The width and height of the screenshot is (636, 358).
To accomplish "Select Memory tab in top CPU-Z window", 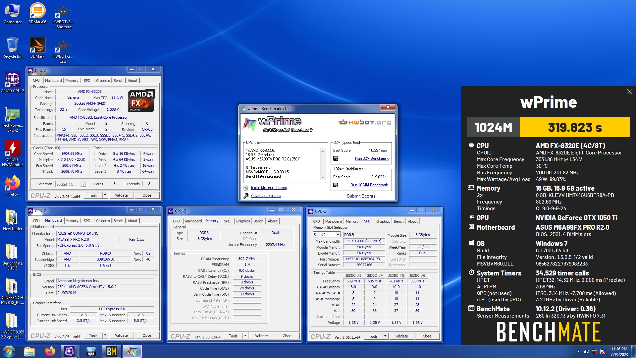I will point(72,81).
